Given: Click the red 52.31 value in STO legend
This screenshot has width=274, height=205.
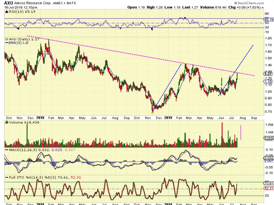Looking at the screenshot, I should pyautogui.click(x=76, y=177).
